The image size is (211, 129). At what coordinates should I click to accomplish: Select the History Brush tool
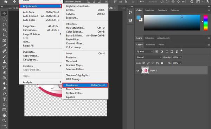coord(4,67)
